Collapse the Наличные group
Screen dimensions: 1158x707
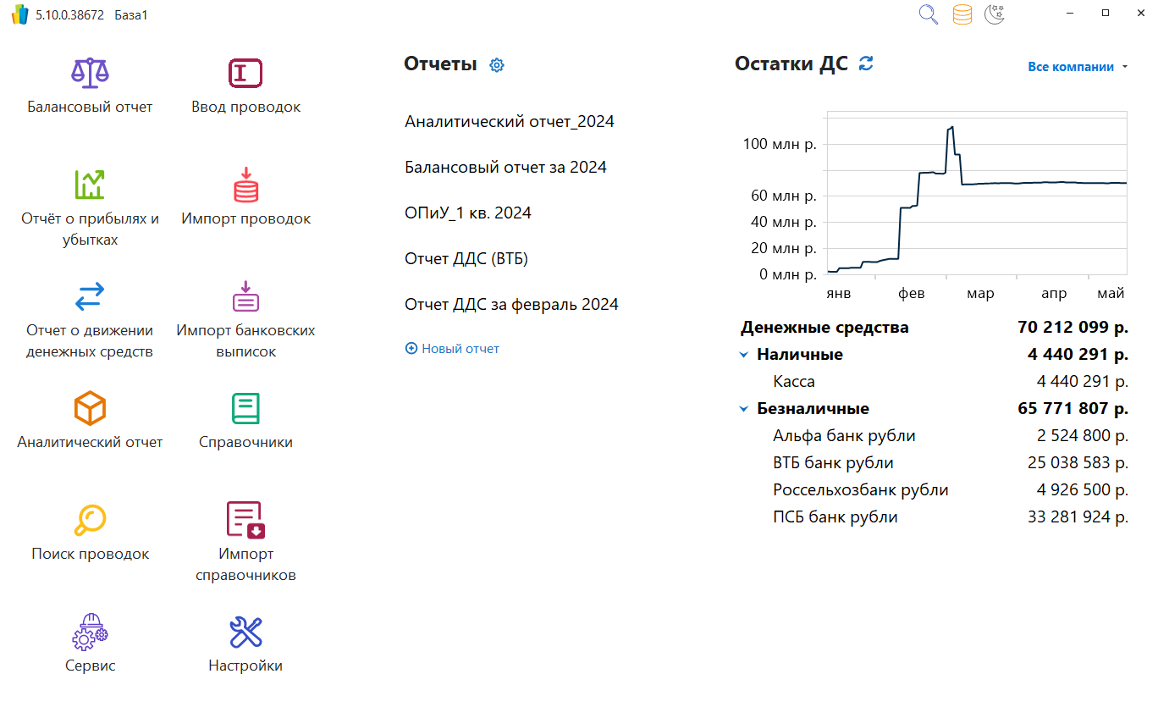pyautogui.click(x=744, y=355)
